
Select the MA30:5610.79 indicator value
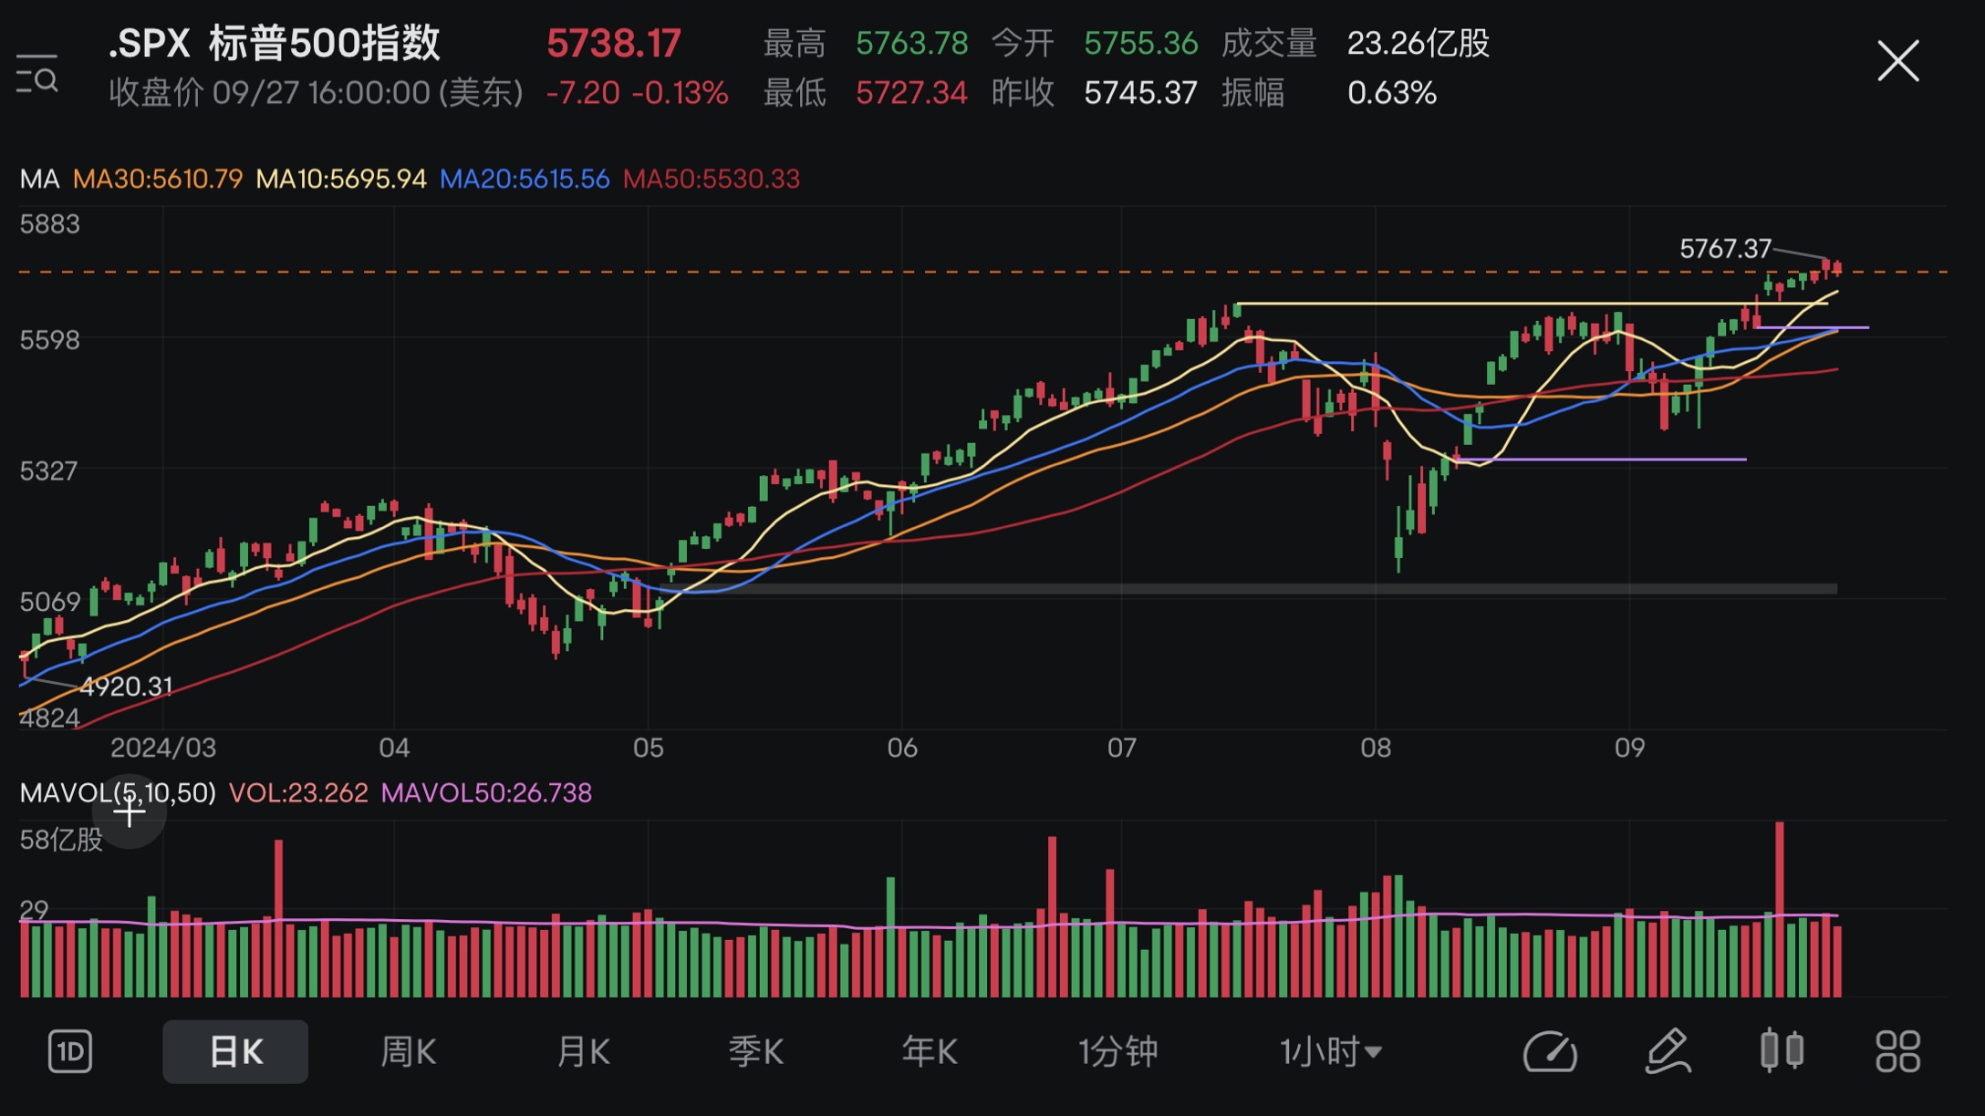[158, 179]
